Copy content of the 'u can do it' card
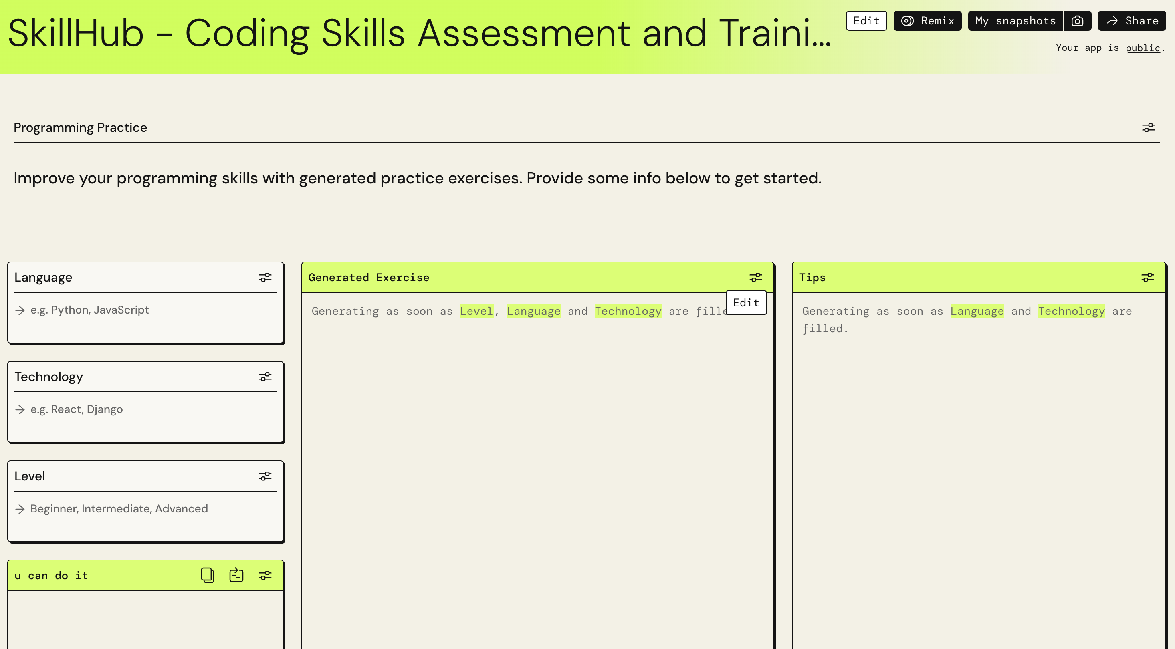1175x649 pixels. (x=208, y=575)
